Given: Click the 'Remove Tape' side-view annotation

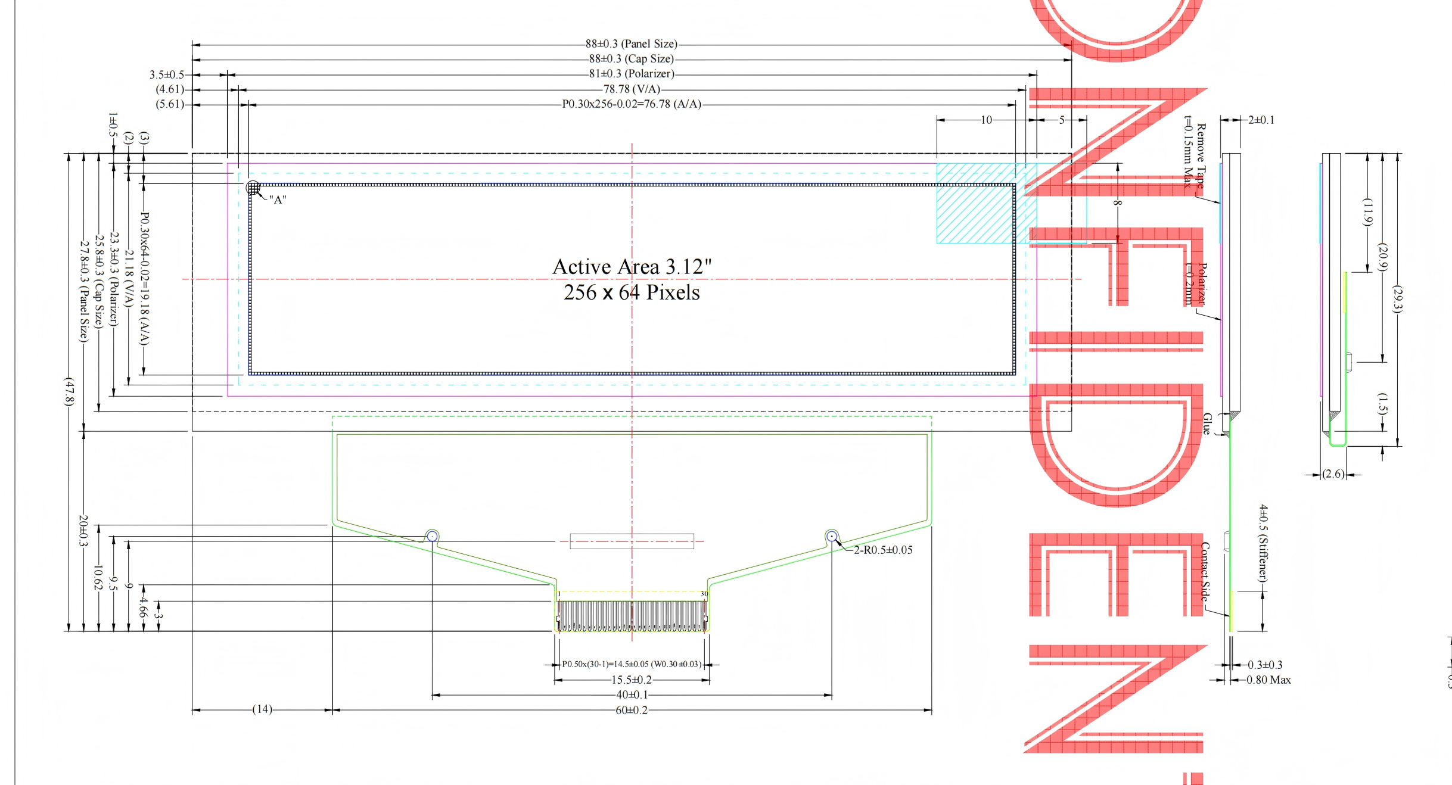Looking at the screenshot, I should coord(1201,156).
